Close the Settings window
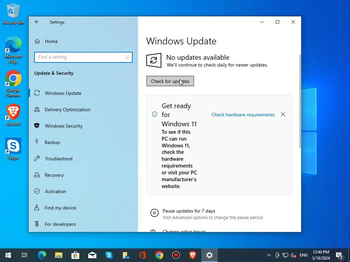 (x=293, y=22)
